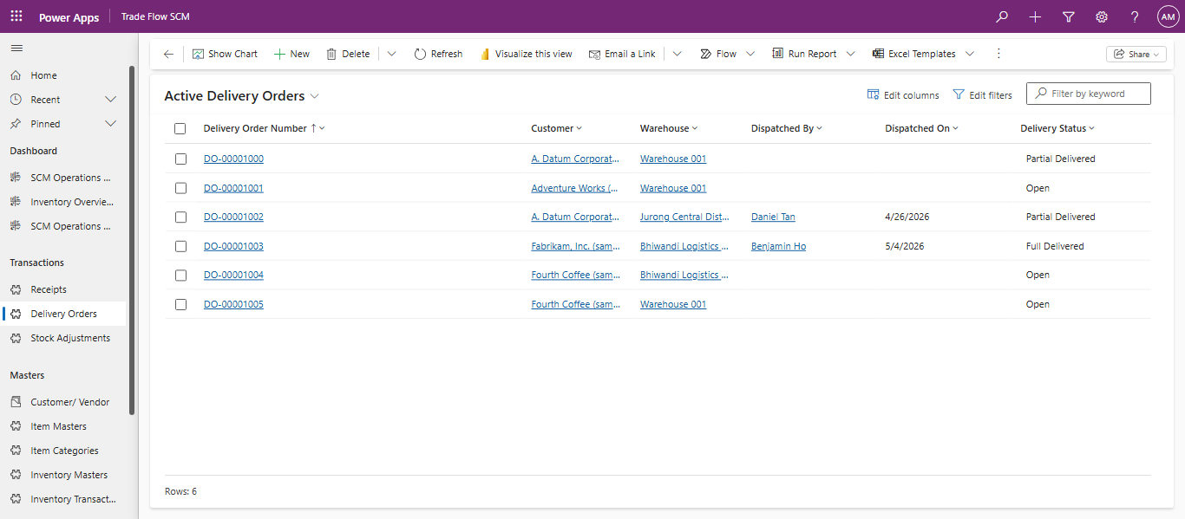The width and height of the screenshot is (1185, 519).
Task: Select checkbox for DO-00001001 row
Action: click(180, 188)
